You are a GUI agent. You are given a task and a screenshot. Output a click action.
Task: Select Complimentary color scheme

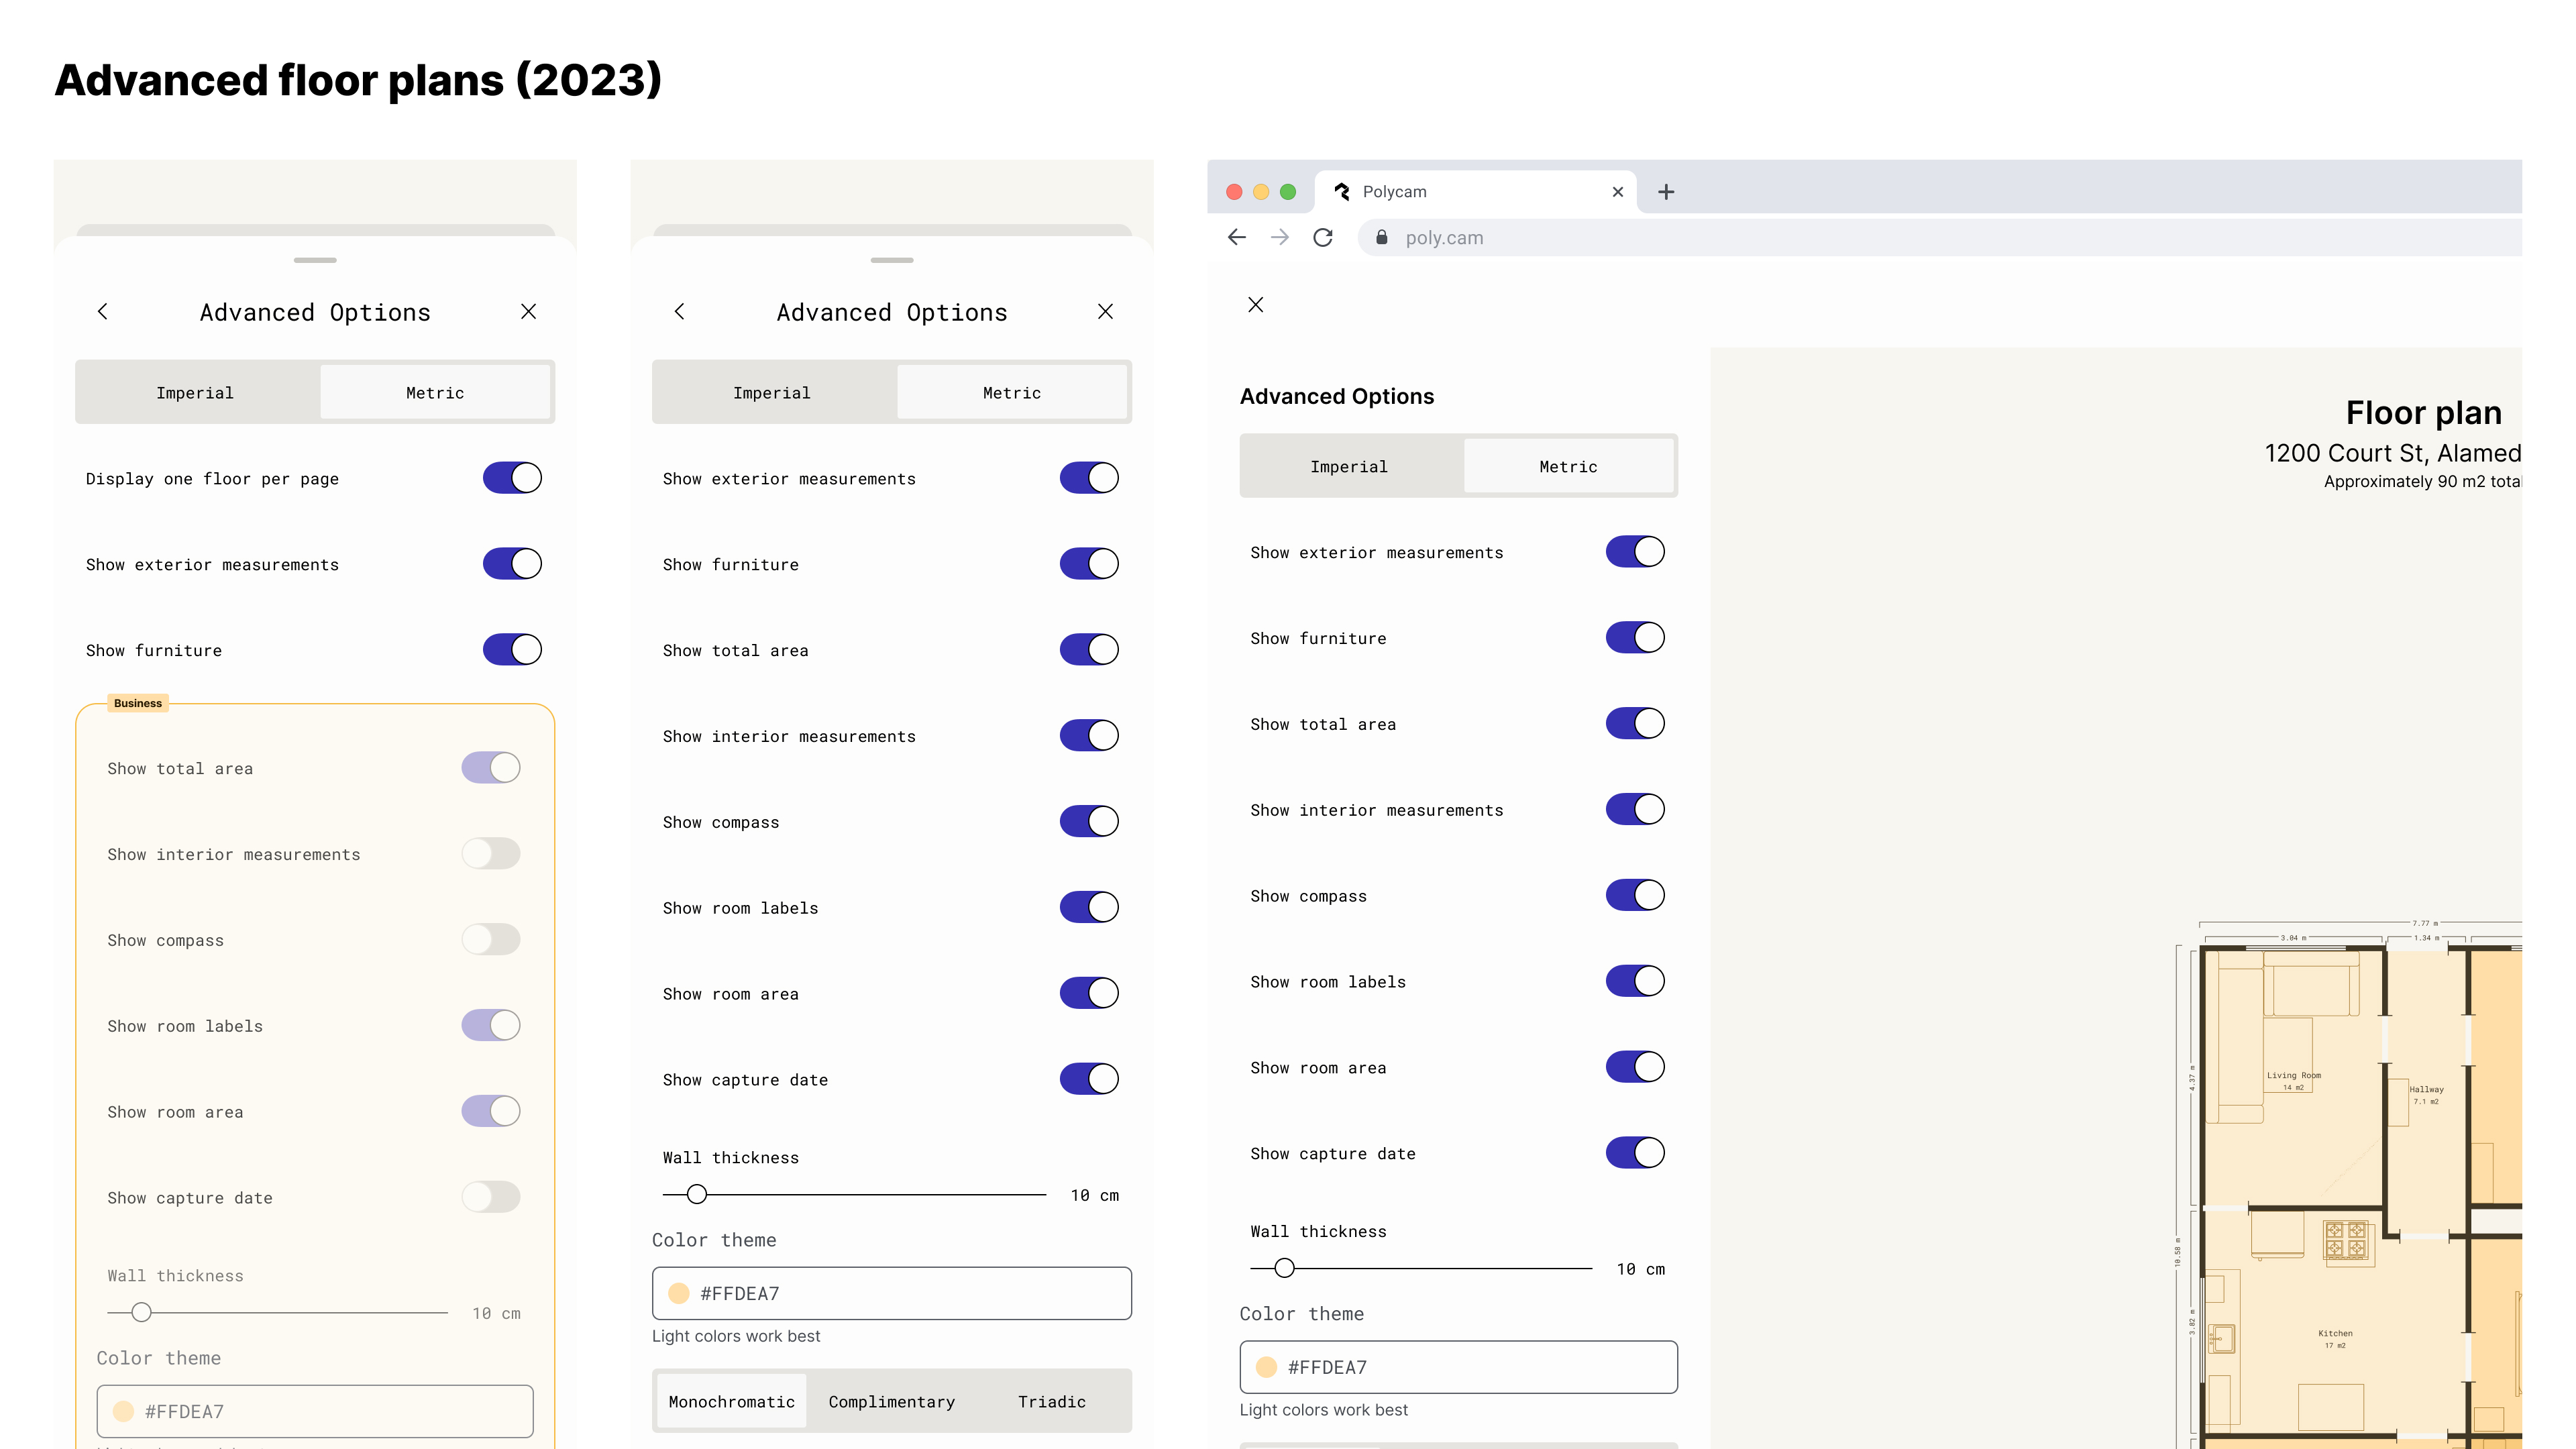click(892, 1402)
